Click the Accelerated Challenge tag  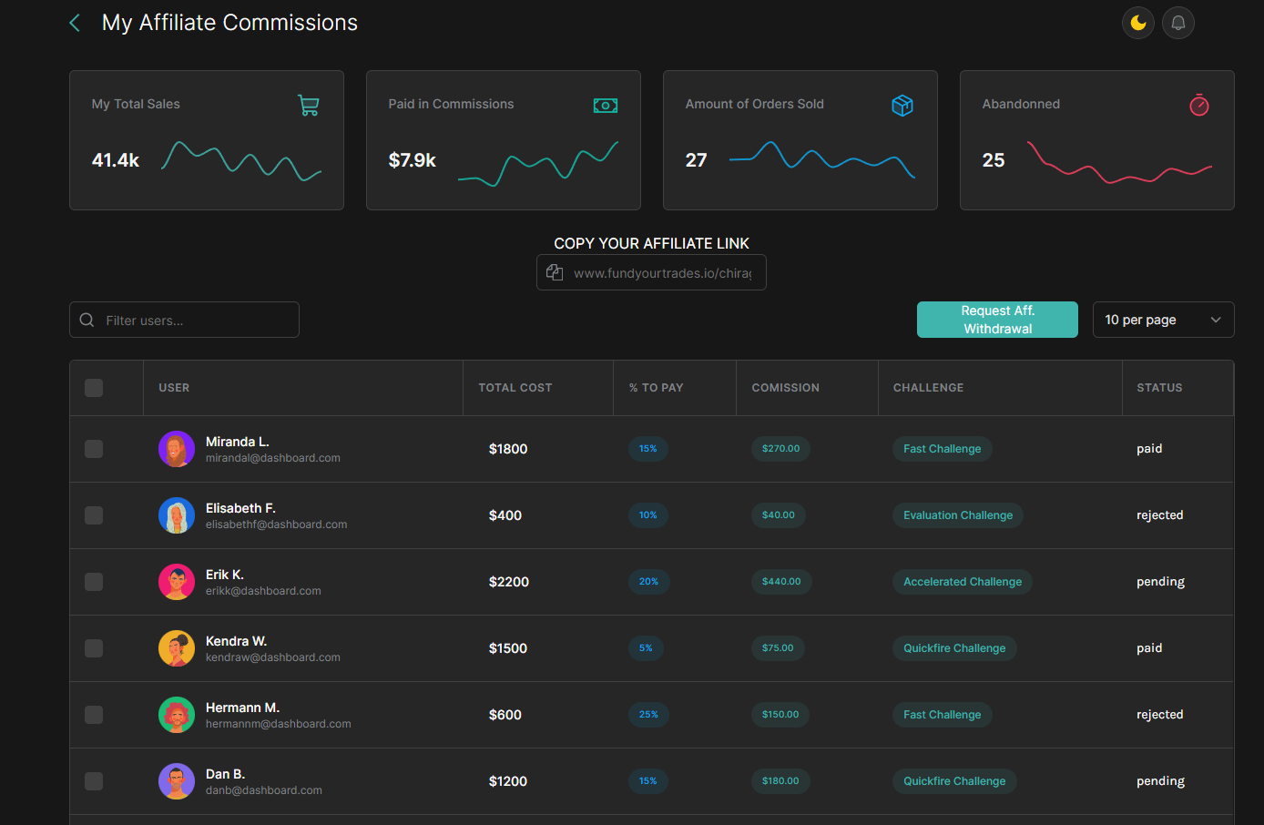(963, 582)
